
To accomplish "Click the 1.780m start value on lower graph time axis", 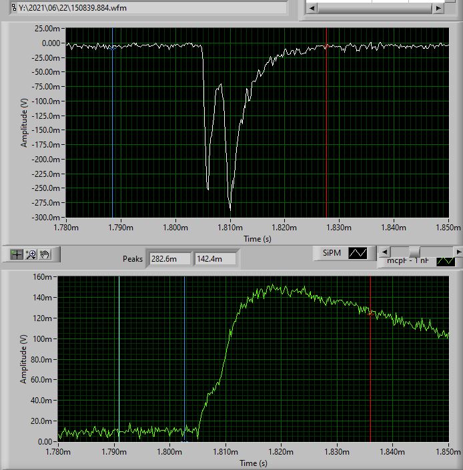I will coord(58,451).
